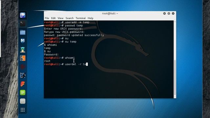Image resolution: width=210 pixels, height=118 pixels.
Task: Open the Iceweasel browser dock icon
Action: [23, 15]
